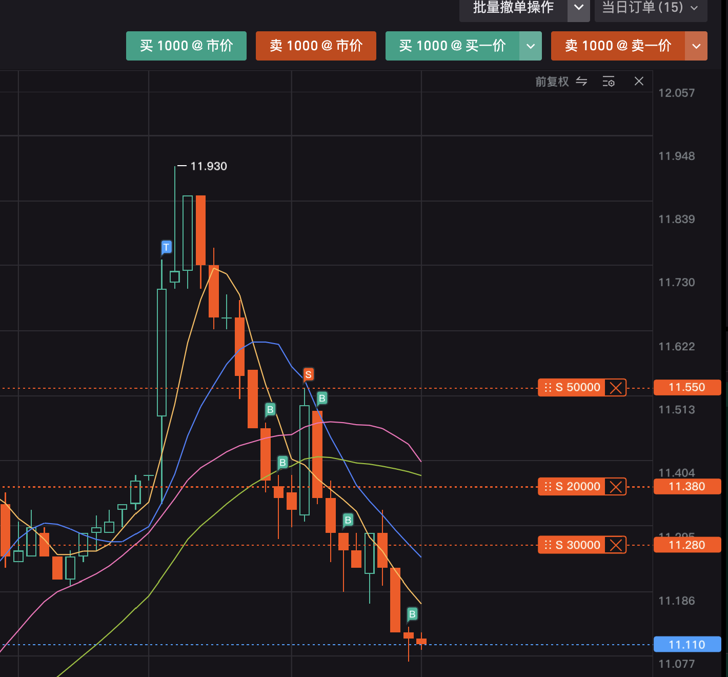Click the chart settings list icon
728x677 pixels.
tap(609, 82)
